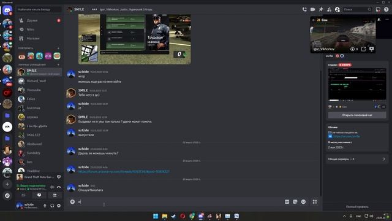The width and height of the screenshot is (392, 221).
Task: Toggle camera in voice panel
Action: pyautogui.click(x=23, y=195)
